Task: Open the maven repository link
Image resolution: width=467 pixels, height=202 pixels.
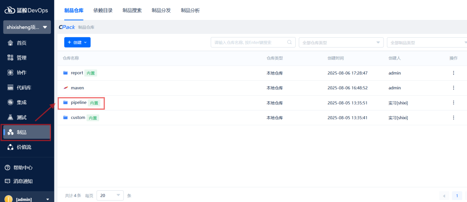Action: [x=77, y=88]
